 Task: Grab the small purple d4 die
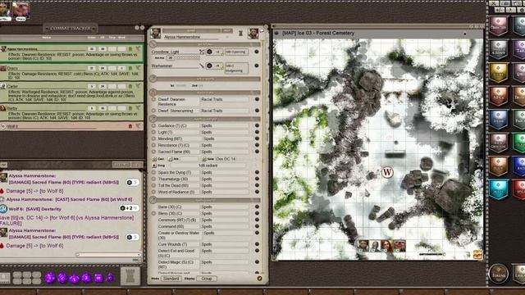110,277
